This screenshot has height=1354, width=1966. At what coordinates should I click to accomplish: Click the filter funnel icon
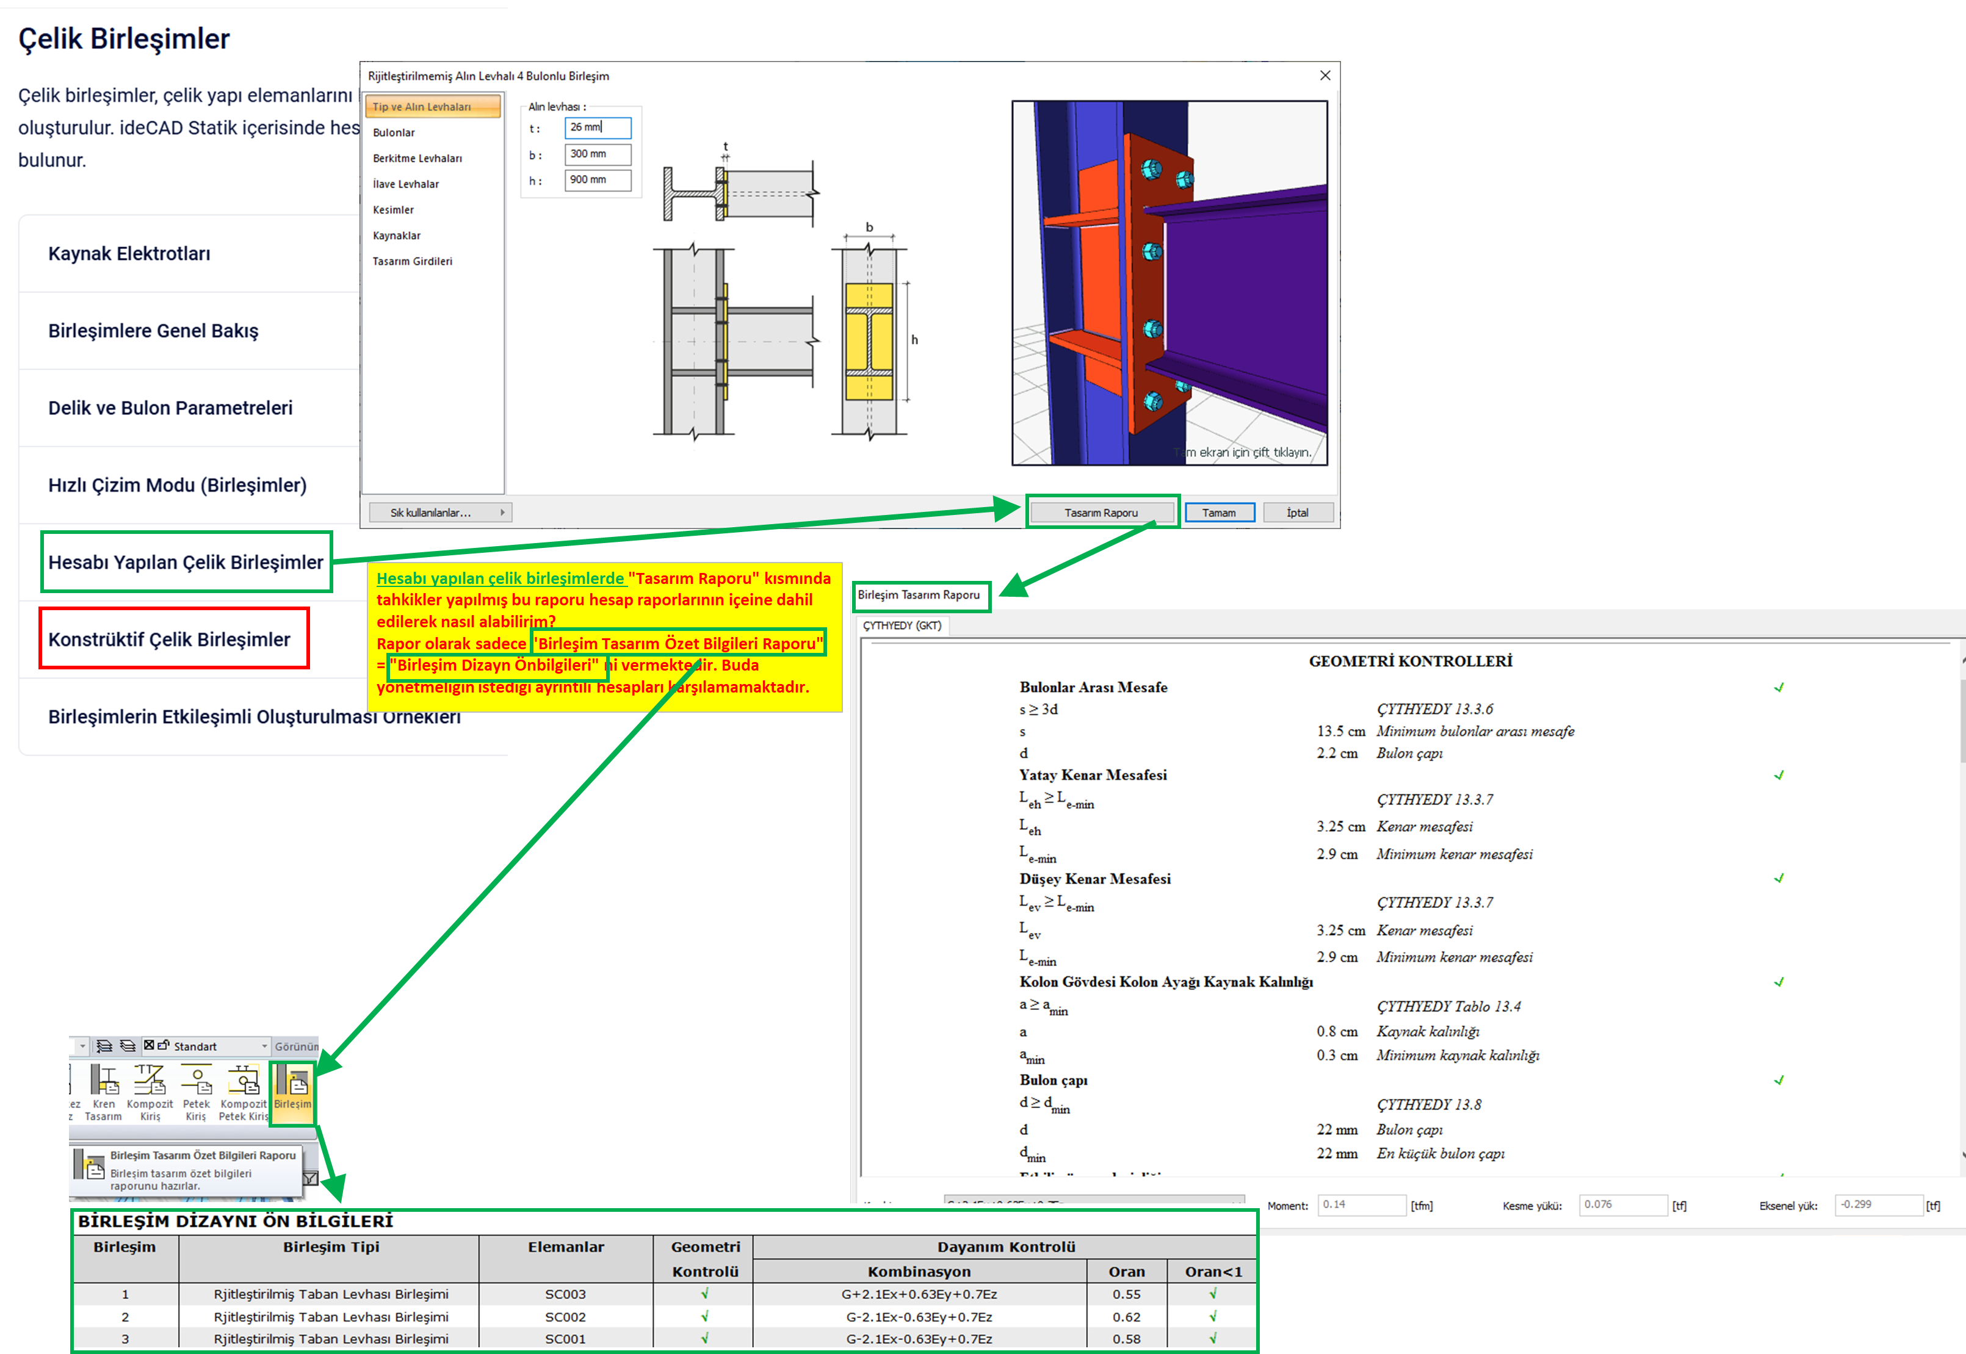[x=311, y=1178]
